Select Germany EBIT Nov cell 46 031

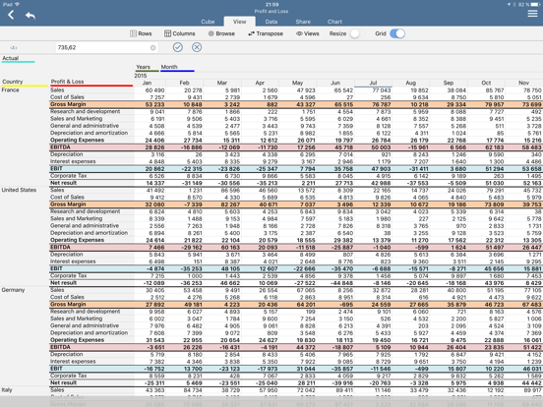coord(531,369)
